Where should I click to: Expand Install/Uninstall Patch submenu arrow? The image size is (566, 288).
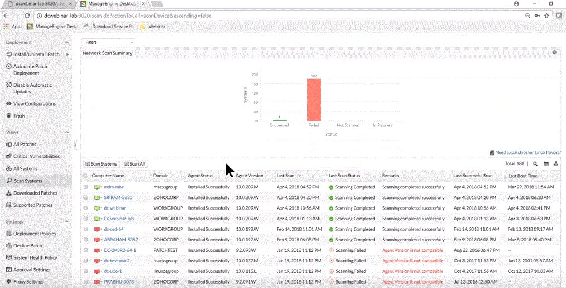[x=67, y=54]
